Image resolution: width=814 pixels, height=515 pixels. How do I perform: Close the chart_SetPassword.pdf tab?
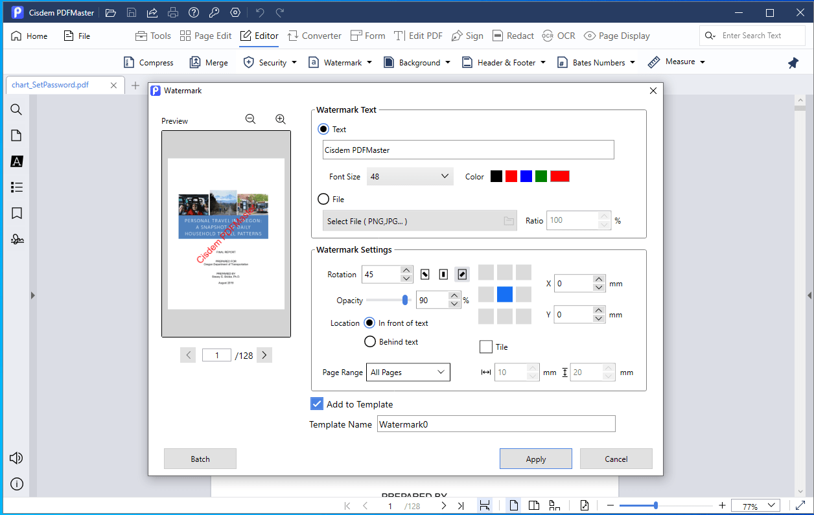(114, 85)
